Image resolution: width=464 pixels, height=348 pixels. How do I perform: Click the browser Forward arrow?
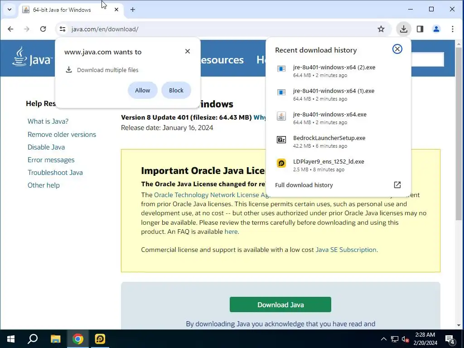[27, 29]
